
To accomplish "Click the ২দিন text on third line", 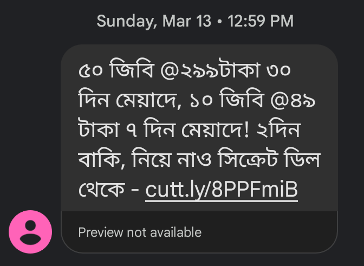I will click(278, 129).
